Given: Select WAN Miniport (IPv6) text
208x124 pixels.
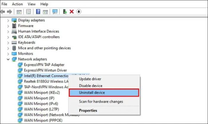Looking at the screenshot, I should (x=41, y=104).
